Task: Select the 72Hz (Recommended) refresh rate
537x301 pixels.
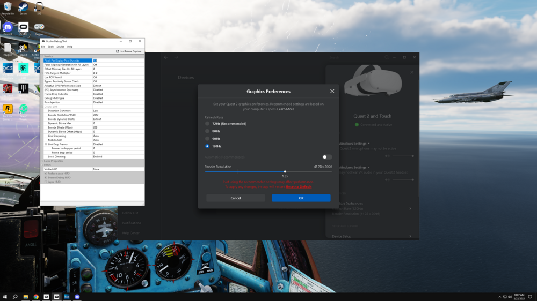Action: pos(207,124)
